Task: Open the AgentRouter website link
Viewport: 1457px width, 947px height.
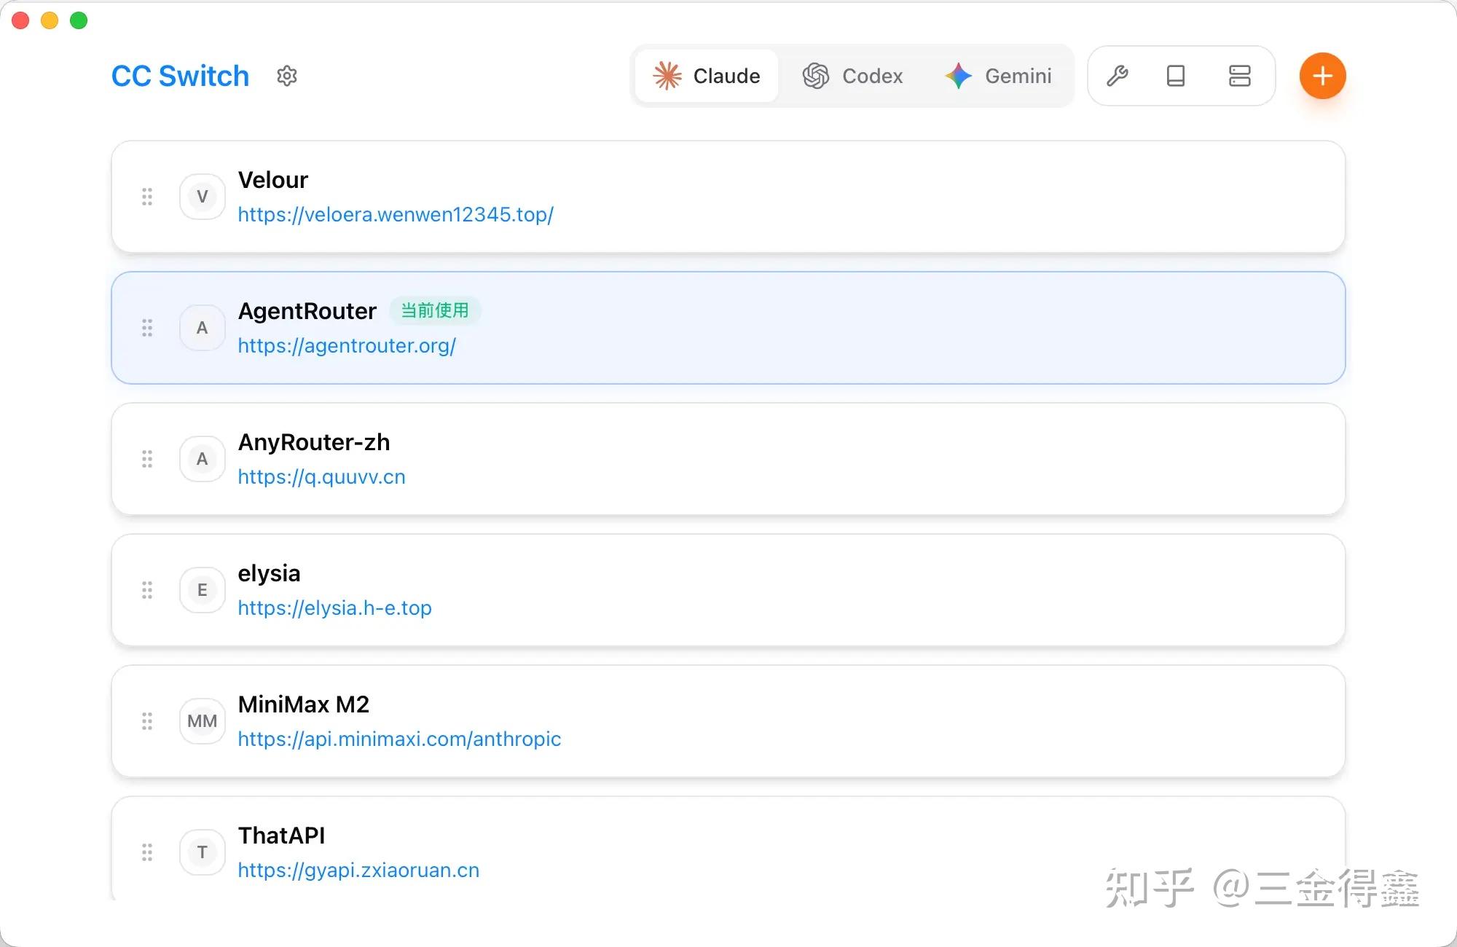Action: (347, 345)
